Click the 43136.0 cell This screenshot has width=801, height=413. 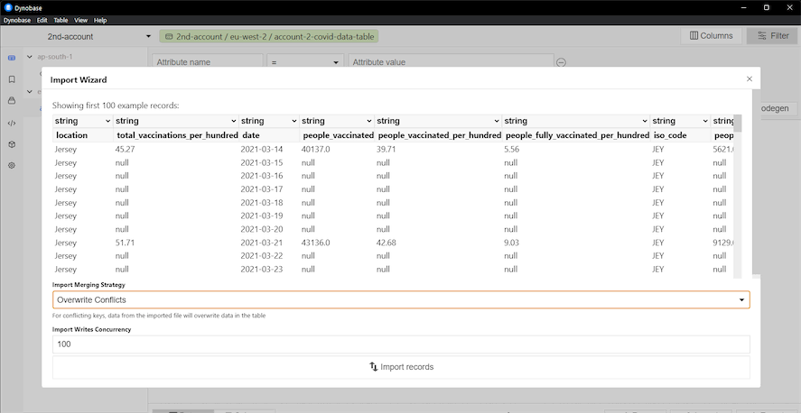pos(316,243)
